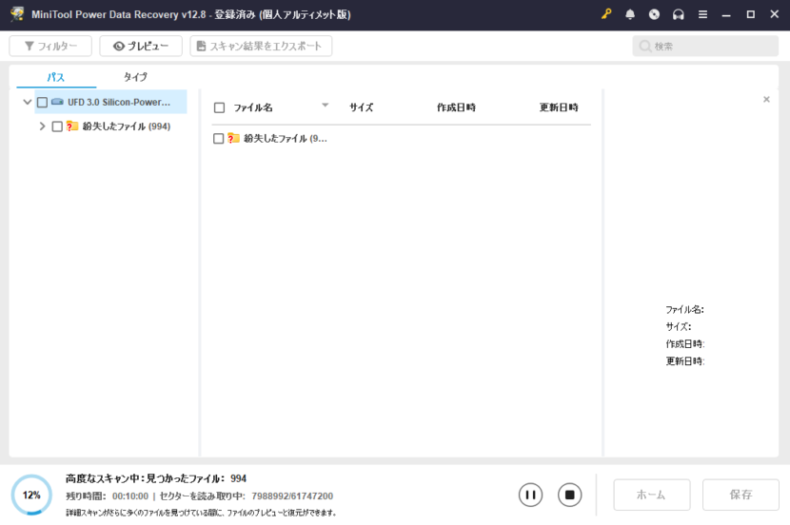Close the preview details panel
This screenshot has height=525, width=790.
click(766, 99)
